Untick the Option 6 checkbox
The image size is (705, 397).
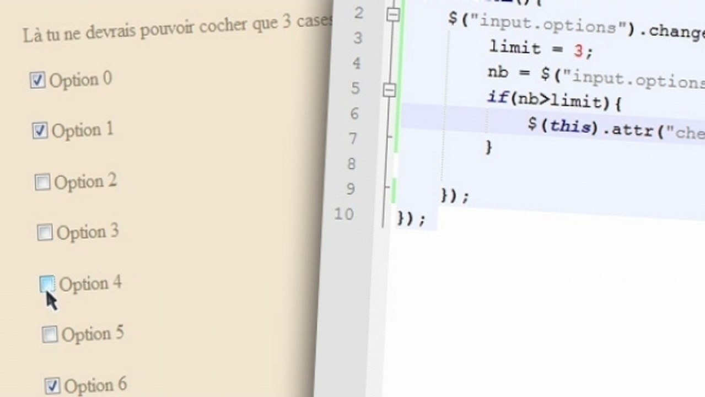(x=52, y=385)
